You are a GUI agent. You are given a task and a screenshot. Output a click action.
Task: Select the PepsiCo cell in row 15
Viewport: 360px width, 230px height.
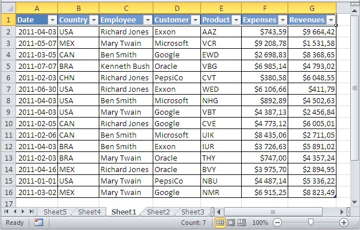click(x=177, y=181)
